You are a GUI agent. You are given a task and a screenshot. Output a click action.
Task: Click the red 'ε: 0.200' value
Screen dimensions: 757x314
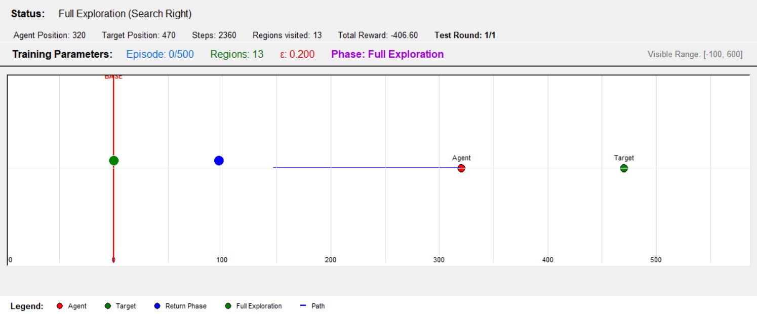click(x=297, y=54)
